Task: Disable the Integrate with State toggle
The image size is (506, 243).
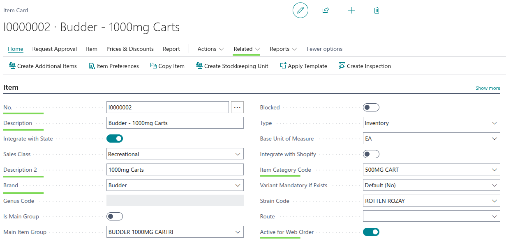Action: coord(115,139)
